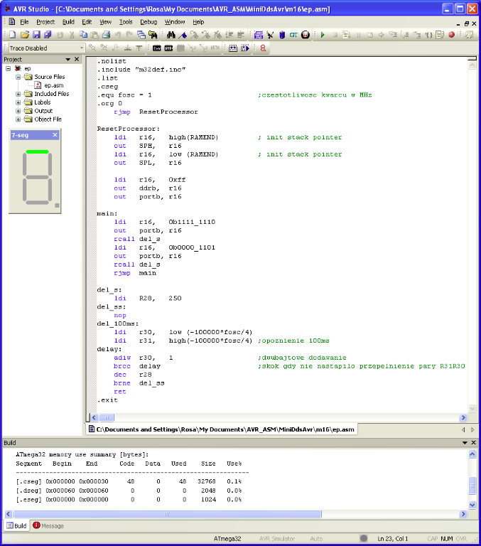Click the red 7-segment display toolbar icon

263,48
